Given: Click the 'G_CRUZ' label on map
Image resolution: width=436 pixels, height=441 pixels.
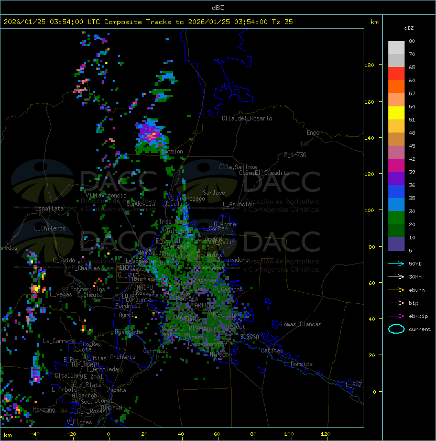Looking at the screenshot, I should [127, 275].
